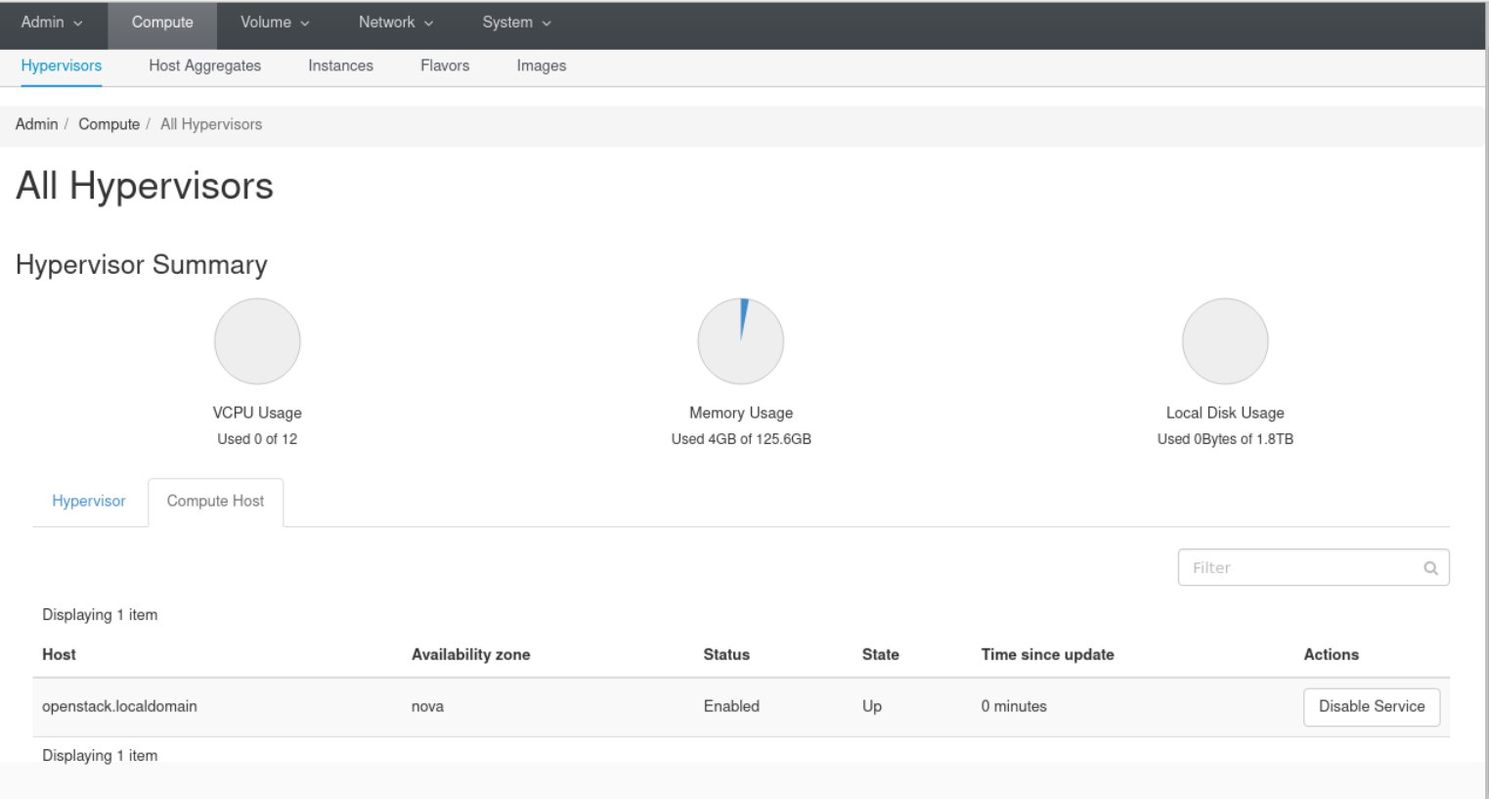Click the Disable Service button for openstack.localdomain

pos(1371,706)
